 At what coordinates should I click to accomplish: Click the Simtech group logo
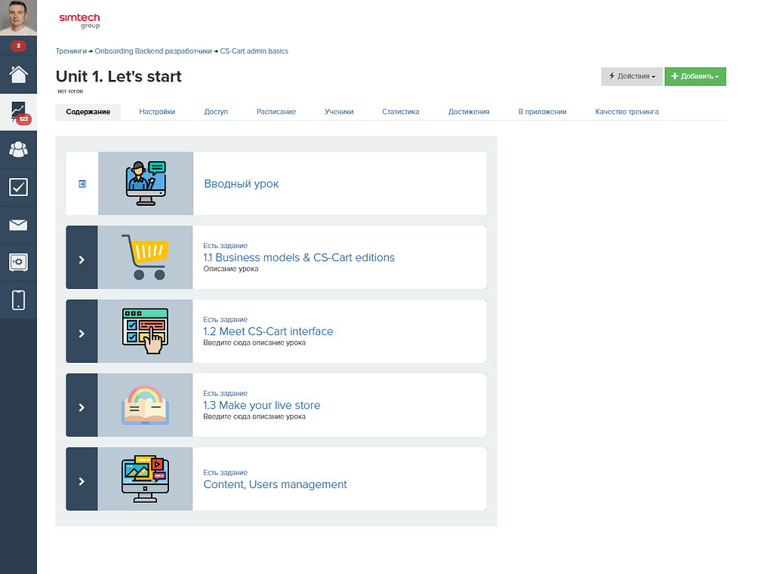(79, 20)
